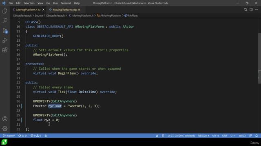Click the Source breadcrumb
The height and width of the screenshot is (146, 261).
tap(39, 15)
